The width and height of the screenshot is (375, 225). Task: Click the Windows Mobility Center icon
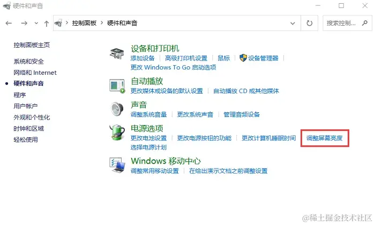click(117, 165)
